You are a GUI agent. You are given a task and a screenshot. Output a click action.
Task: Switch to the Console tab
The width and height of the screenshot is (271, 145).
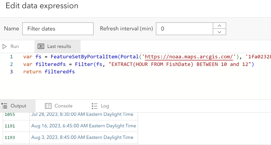pyautogui.click(x=59, y=106)
